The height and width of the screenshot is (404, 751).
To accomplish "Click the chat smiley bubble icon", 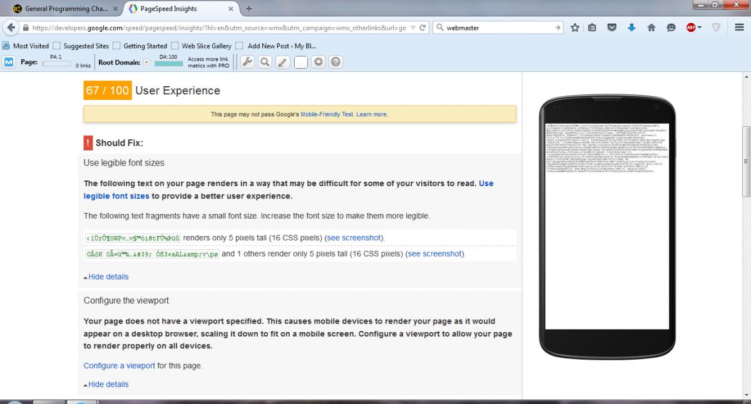I will tap(671, 28).
